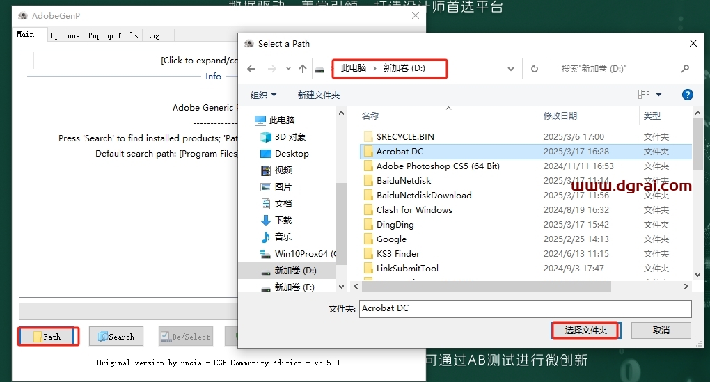
Task: Click the Google folder icon
Action: (x=368, y=239)
